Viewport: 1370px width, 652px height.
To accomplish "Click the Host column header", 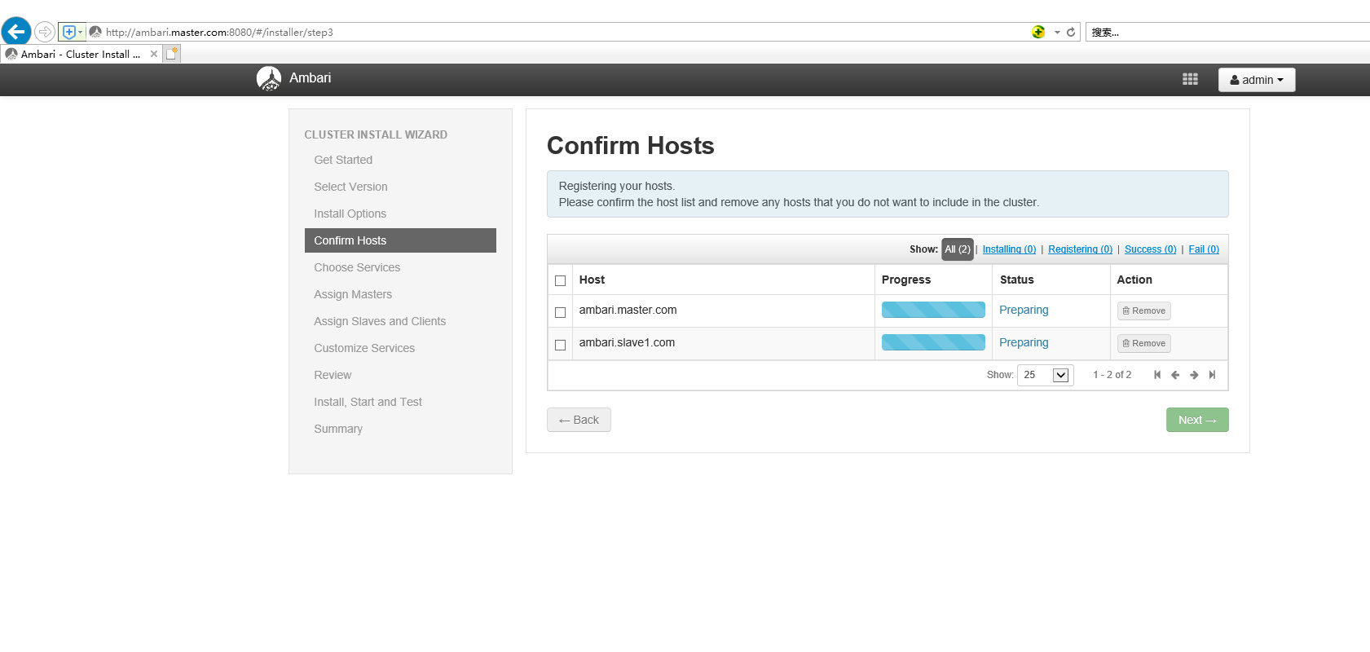I will [592, 280].
